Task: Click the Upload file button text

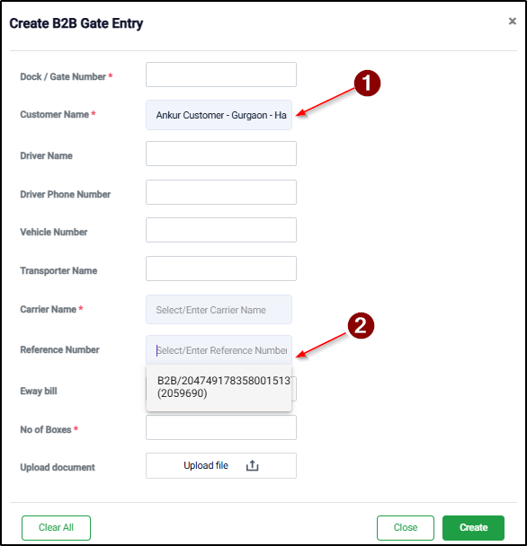Action: tap(206, 465)
